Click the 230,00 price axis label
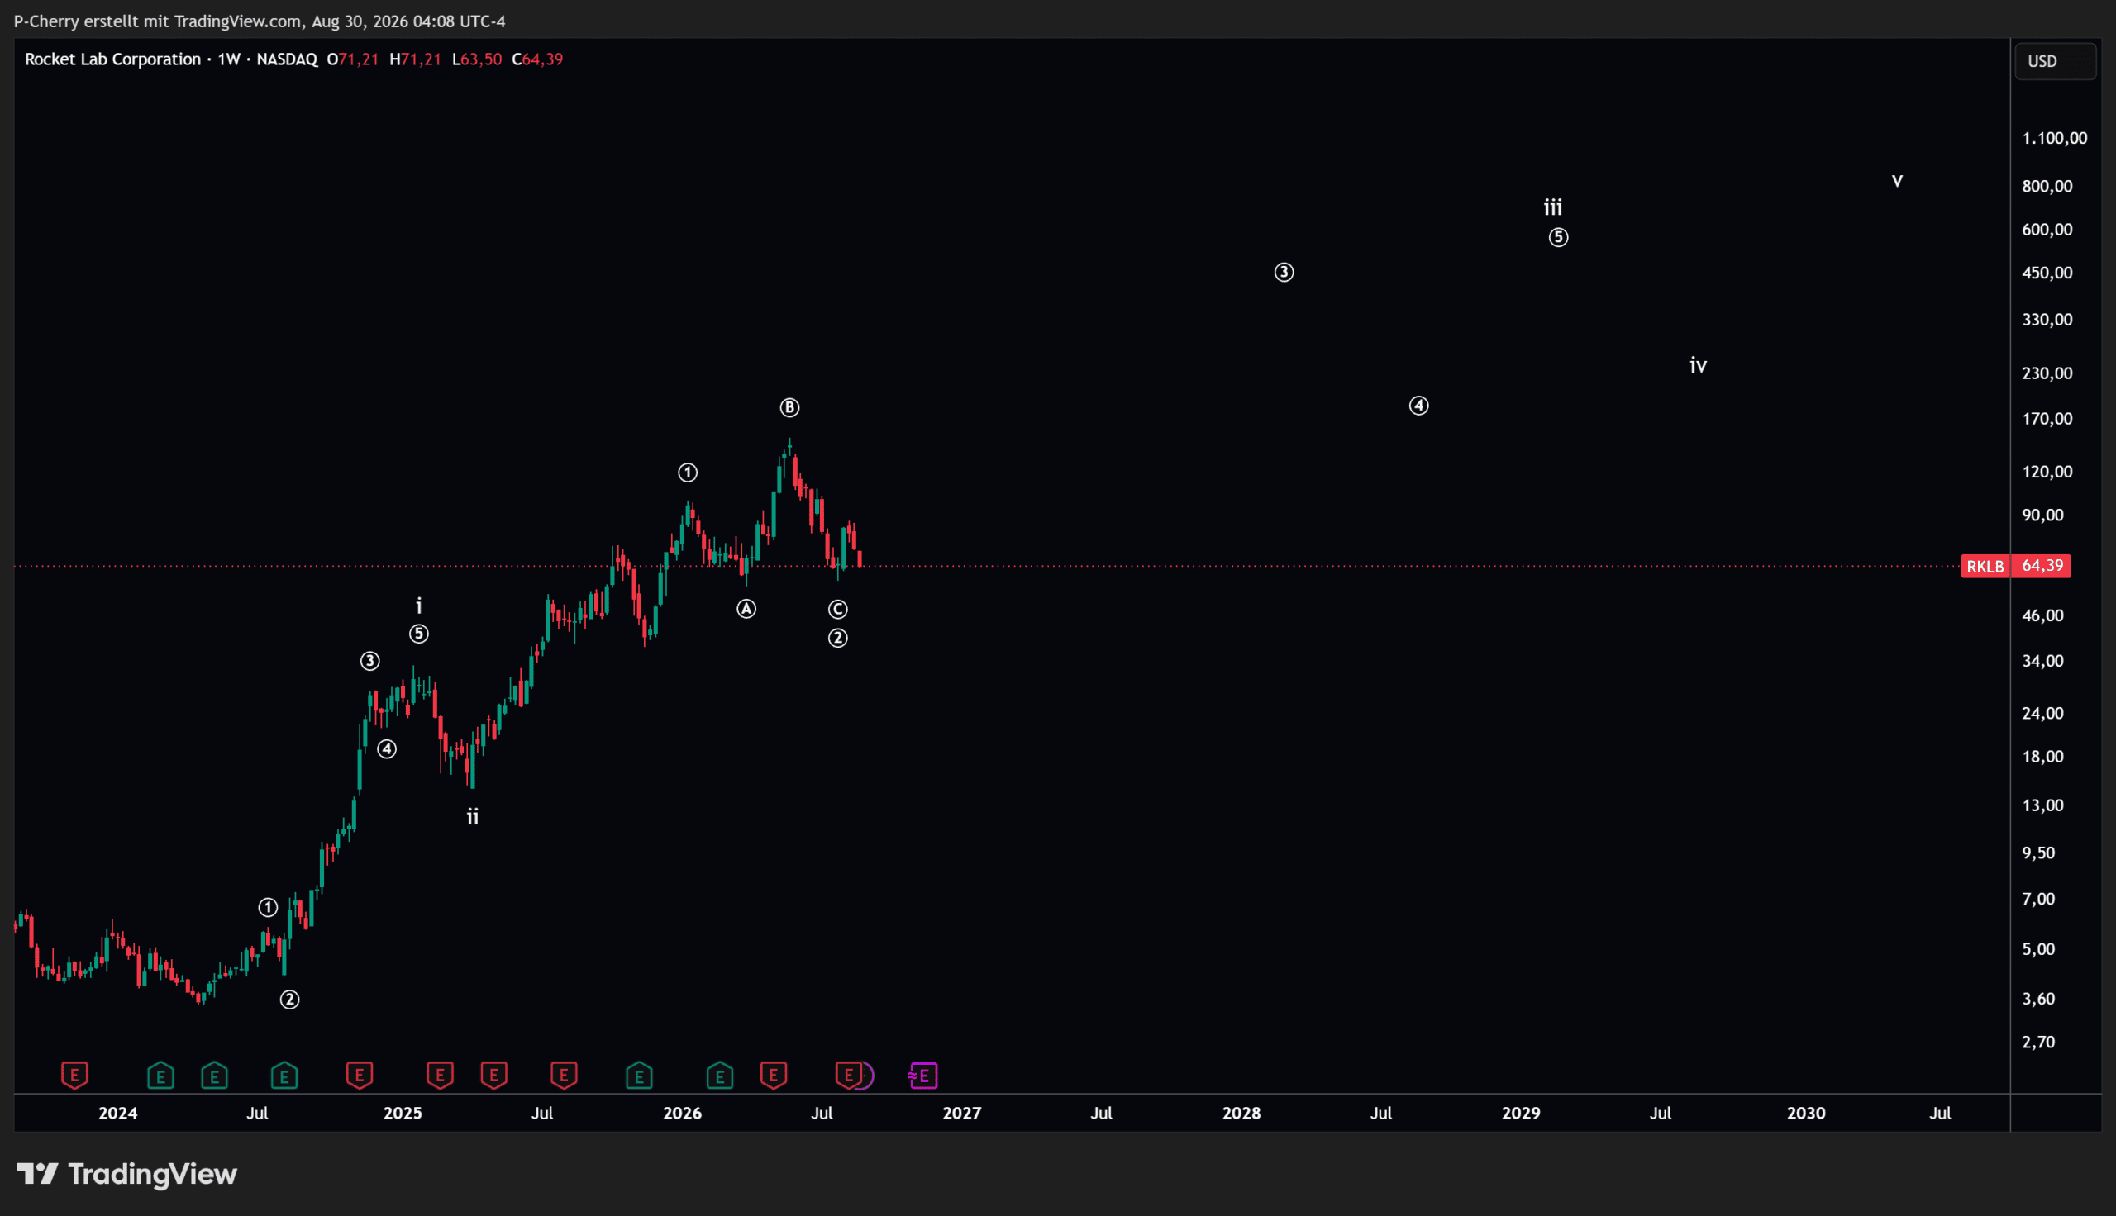 [x=2047, y=373]
